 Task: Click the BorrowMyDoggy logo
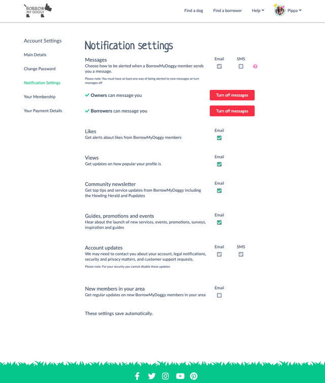point(38,10)
